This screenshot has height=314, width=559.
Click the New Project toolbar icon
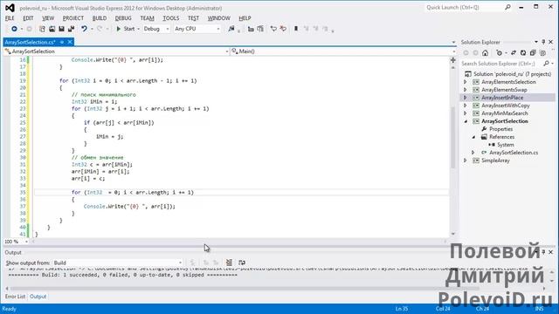click(x=42, y=29)
